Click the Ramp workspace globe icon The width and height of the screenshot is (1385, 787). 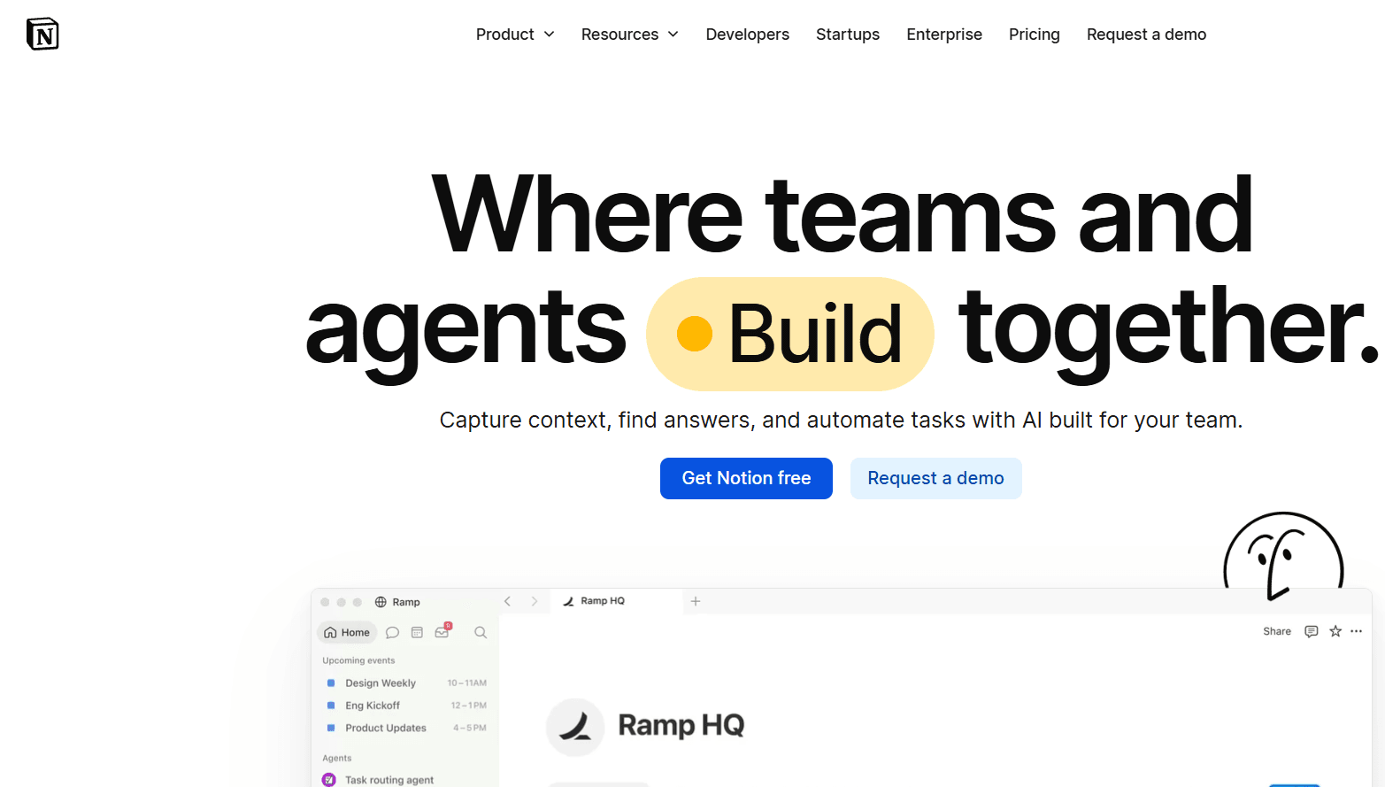tap(381, 602)
